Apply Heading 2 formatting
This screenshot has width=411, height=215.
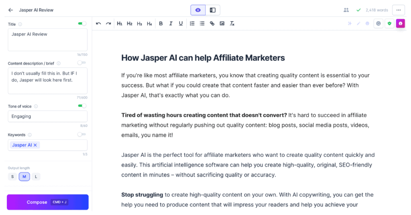point(130,24)
